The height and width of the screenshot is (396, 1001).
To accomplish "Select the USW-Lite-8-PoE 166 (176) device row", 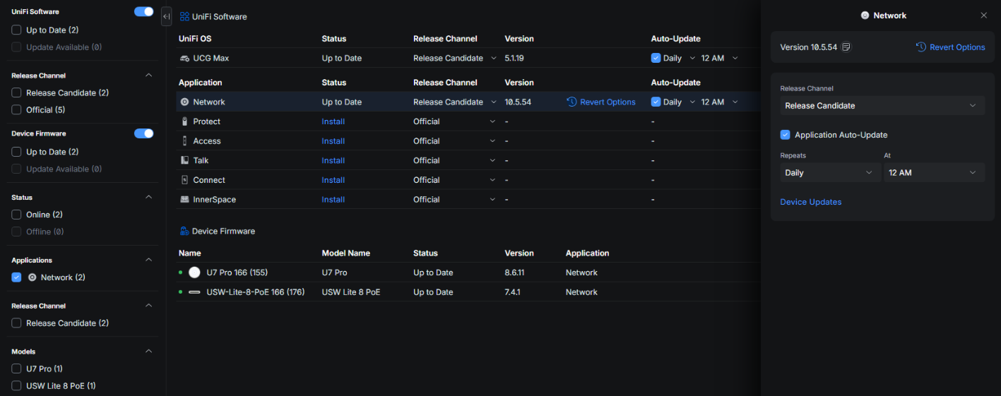I will coord(468,292).
